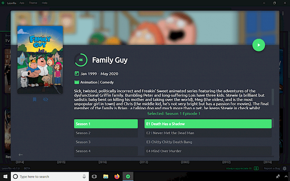Click the description text scrollbar

point(273,97)
